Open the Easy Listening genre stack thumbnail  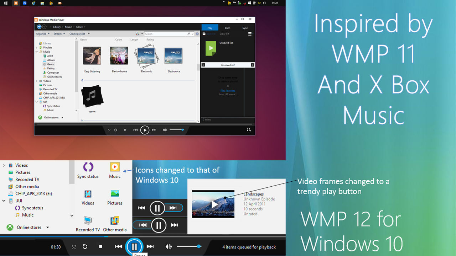pyautogui.click(x=92, y=55)
